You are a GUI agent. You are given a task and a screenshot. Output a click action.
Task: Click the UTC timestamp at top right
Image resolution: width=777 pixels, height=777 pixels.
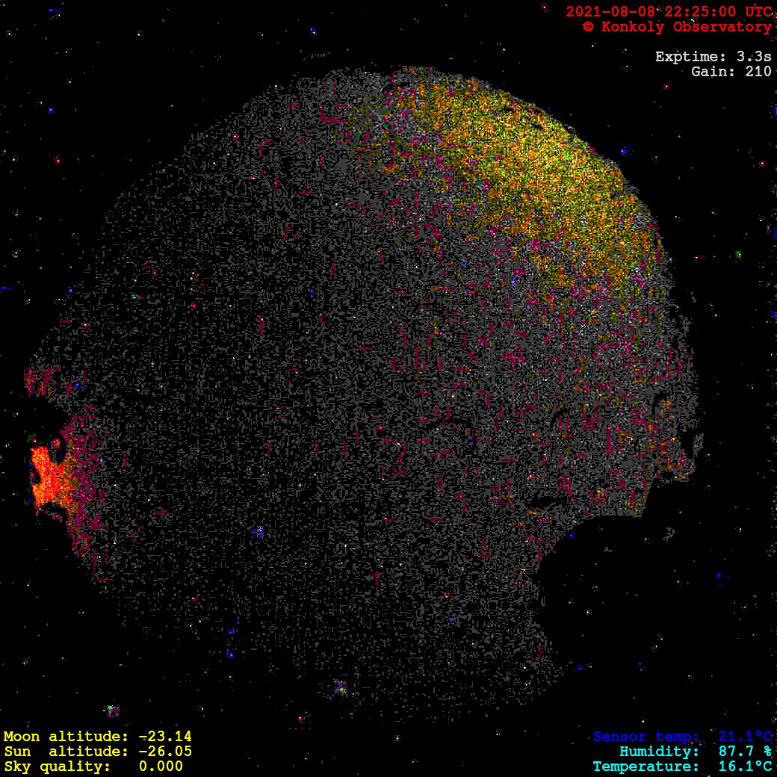coord(668,11)
